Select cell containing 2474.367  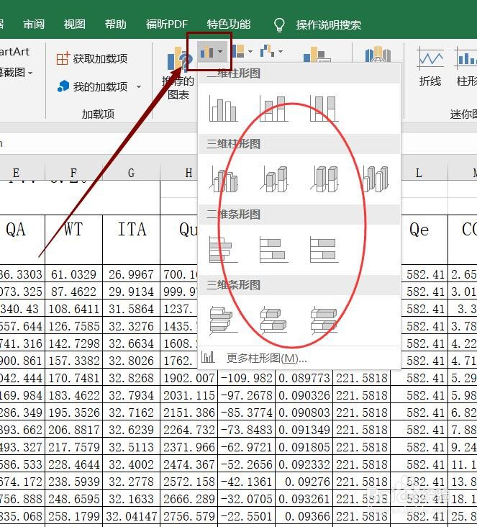pos(188,464)
